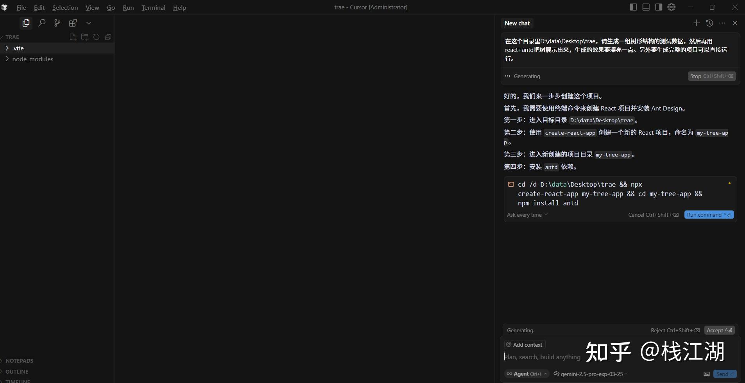
Task: Open the Edit menu
Action: tap(39, 7)
